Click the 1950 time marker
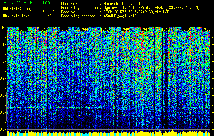 (x=206, y=29)
